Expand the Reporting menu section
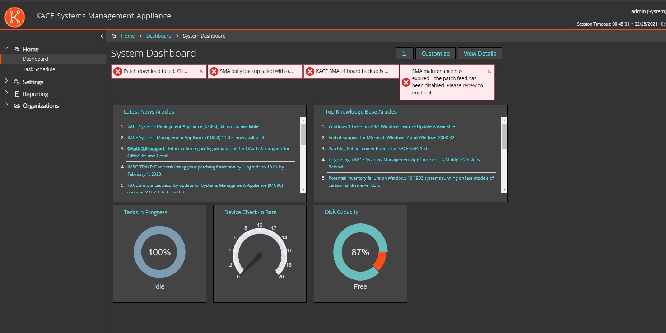The image size is (666, 333). [6, 92]
